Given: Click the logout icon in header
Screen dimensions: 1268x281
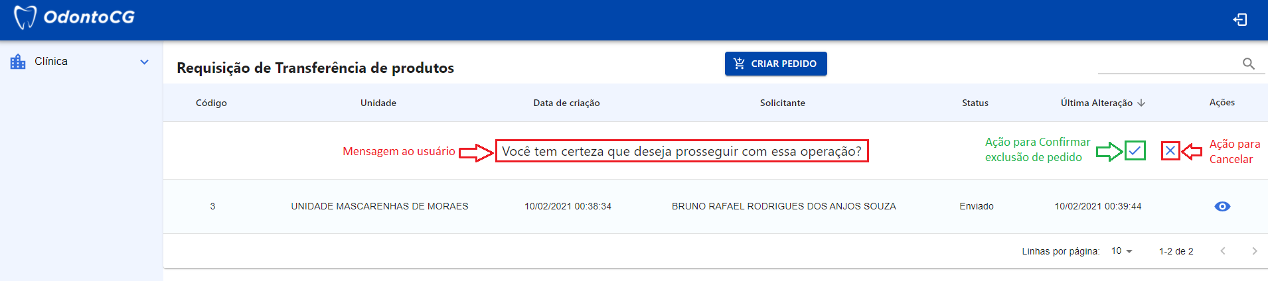Looking at the screenshot, I should (x=1239, y=20).
